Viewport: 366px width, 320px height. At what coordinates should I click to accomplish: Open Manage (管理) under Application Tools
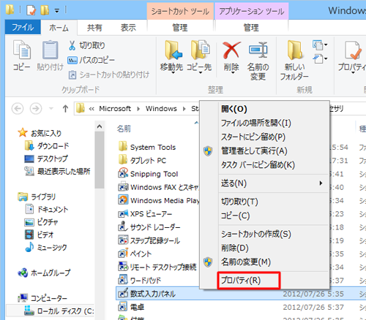(251, 28)
